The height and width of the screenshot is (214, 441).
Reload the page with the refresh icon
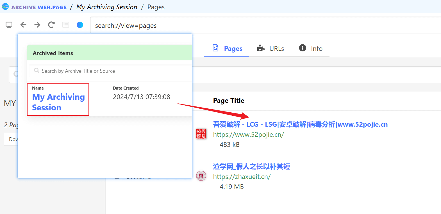pyautogui.click(x=51, y=25)
